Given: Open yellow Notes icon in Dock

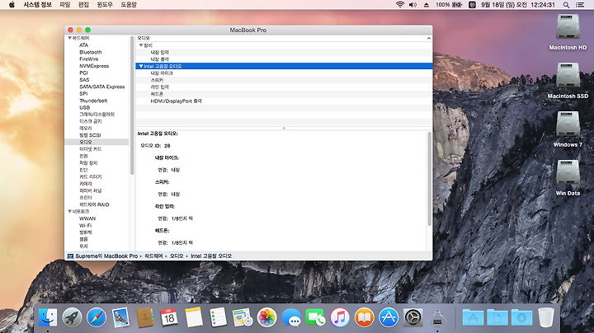Looking at the screenshot, I should (194, 317).
